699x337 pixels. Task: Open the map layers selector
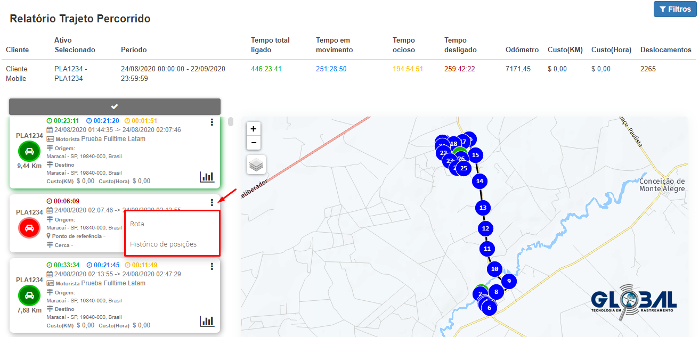[256, 165]
